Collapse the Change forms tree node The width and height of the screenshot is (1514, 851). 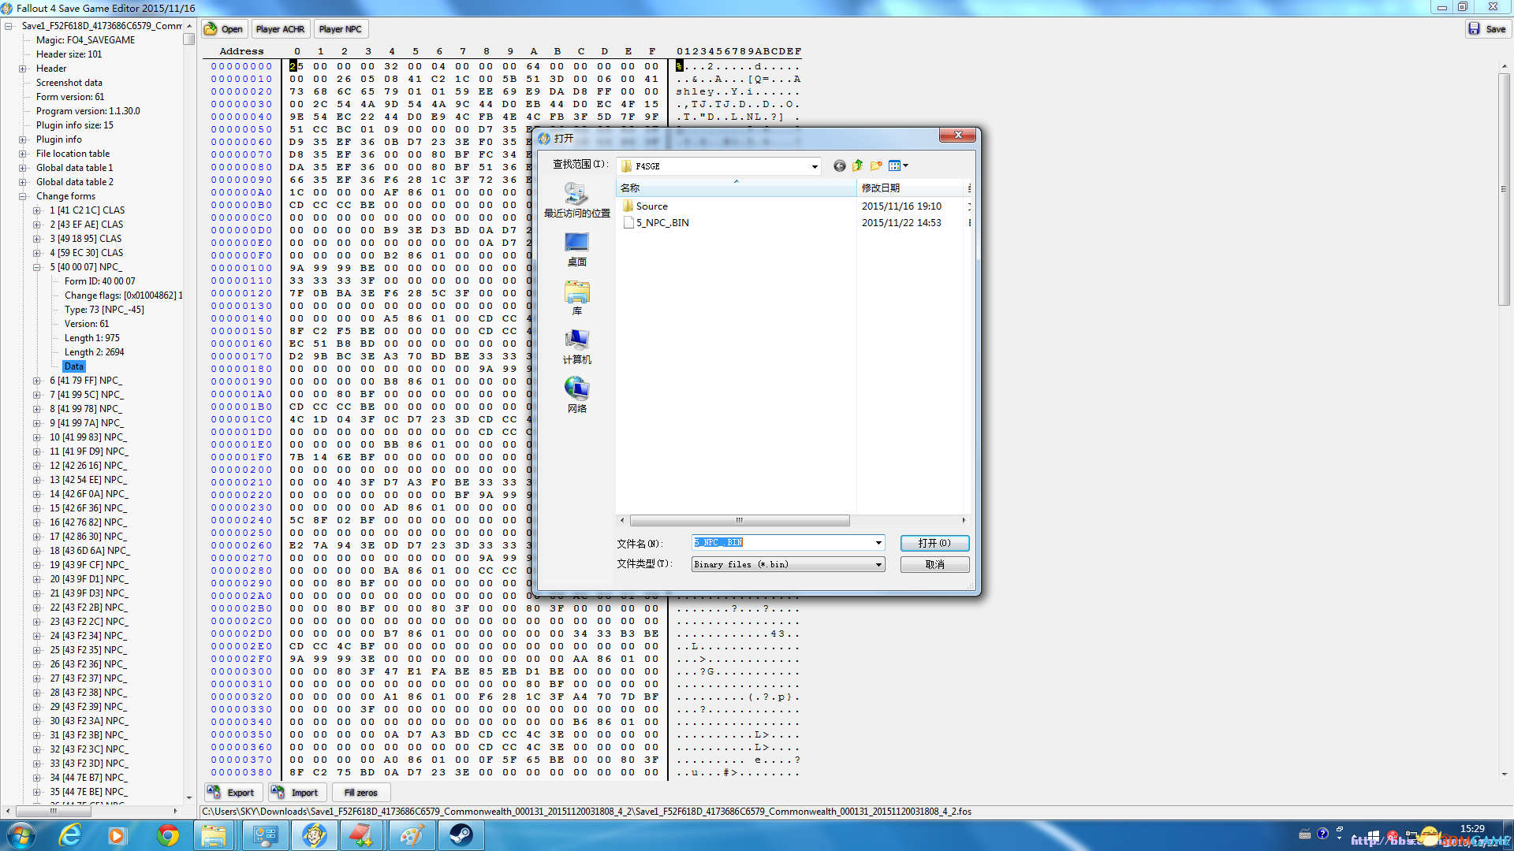point(23,196)
